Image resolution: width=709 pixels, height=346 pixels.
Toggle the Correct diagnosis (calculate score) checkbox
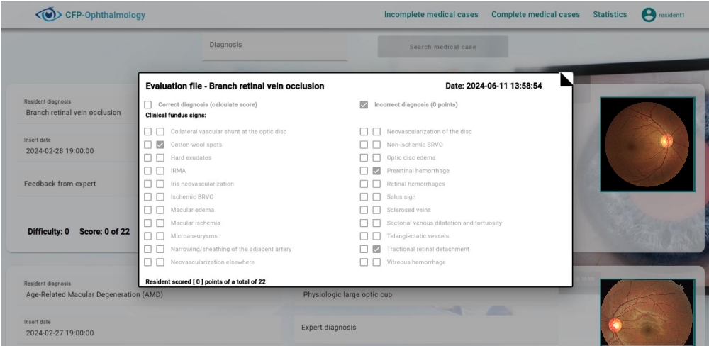pos(148,105)
